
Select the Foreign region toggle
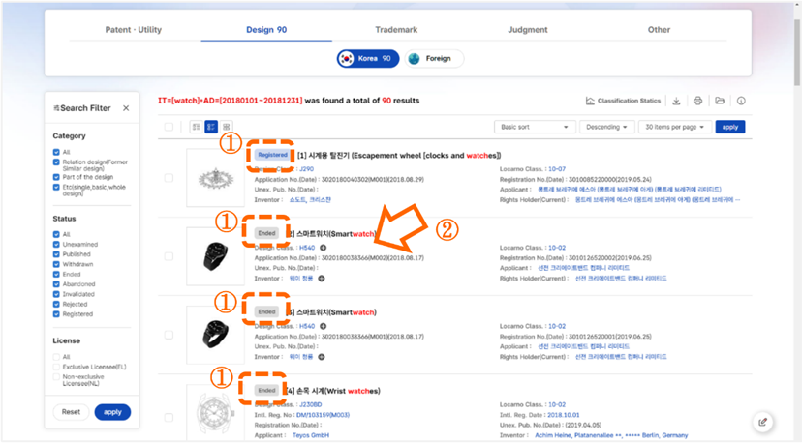pyautogui.click(x=433, y=58)
